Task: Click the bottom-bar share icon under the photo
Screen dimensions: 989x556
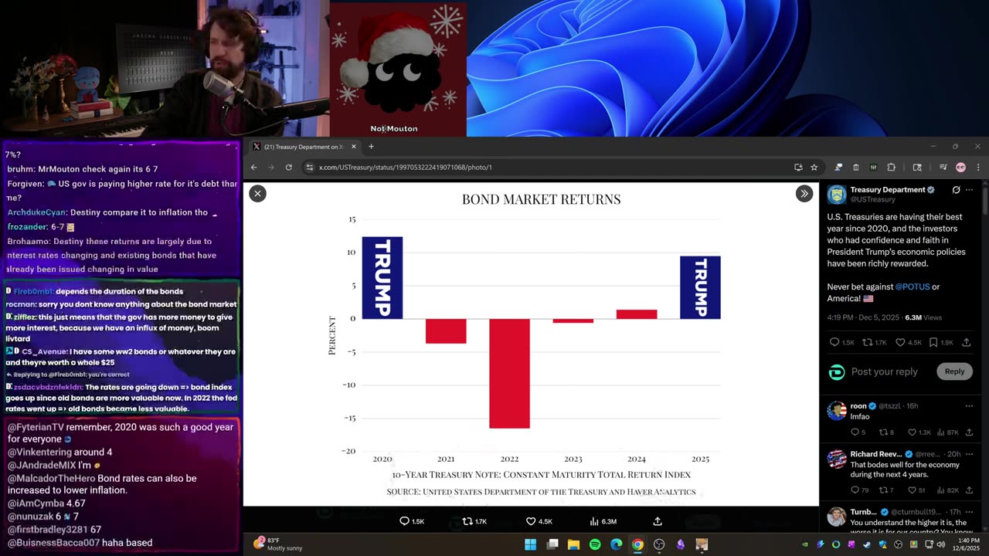Action: [x=658, y=521]
